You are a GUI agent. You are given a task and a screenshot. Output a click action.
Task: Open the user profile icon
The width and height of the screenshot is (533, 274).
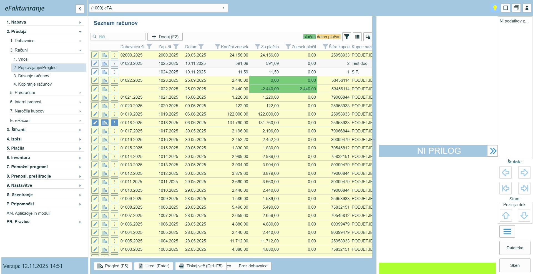coord(527,8)
